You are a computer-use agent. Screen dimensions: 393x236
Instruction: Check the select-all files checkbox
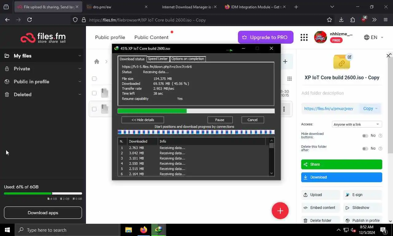tap(94, 79)
